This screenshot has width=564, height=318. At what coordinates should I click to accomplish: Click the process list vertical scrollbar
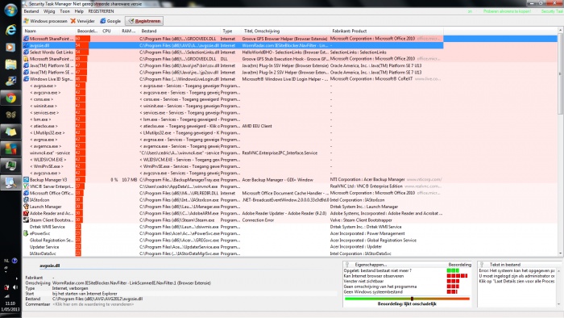tap(561, 141)
